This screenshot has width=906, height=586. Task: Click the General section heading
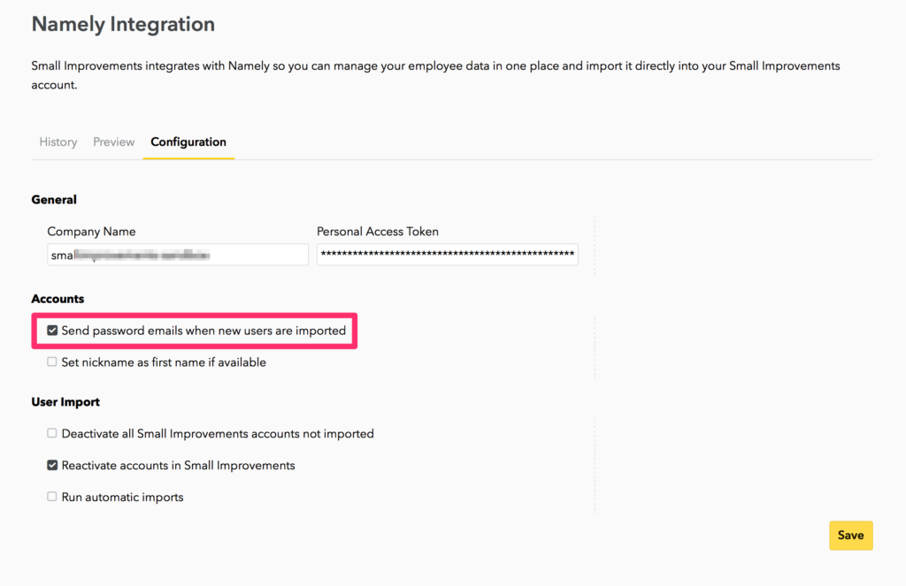(x=54, y=200)
